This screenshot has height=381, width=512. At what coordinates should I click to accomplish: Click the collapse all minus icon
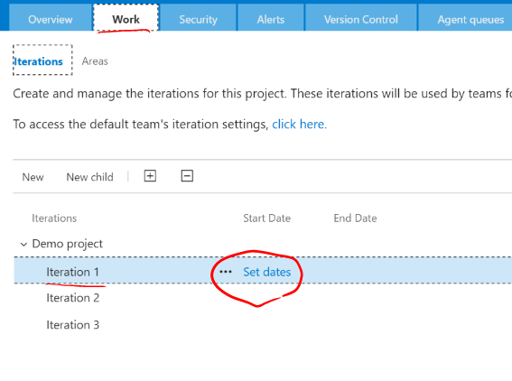[187, 176]
